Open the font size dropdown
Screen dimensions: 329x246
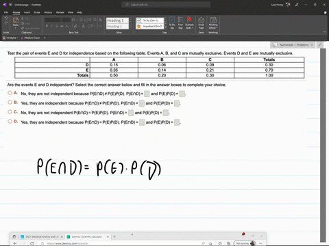click(x=66, y=20)
